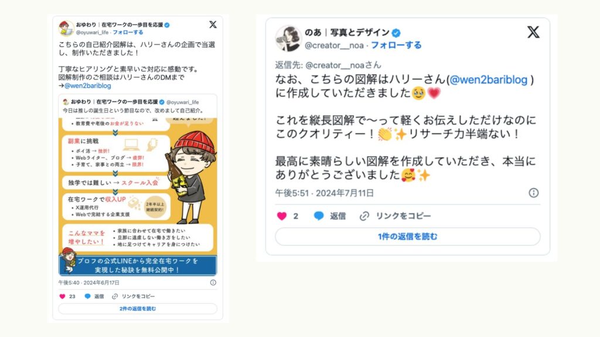600x337 pixels.
Task: Open the のあ profile avatar
Action: (288, 39)
